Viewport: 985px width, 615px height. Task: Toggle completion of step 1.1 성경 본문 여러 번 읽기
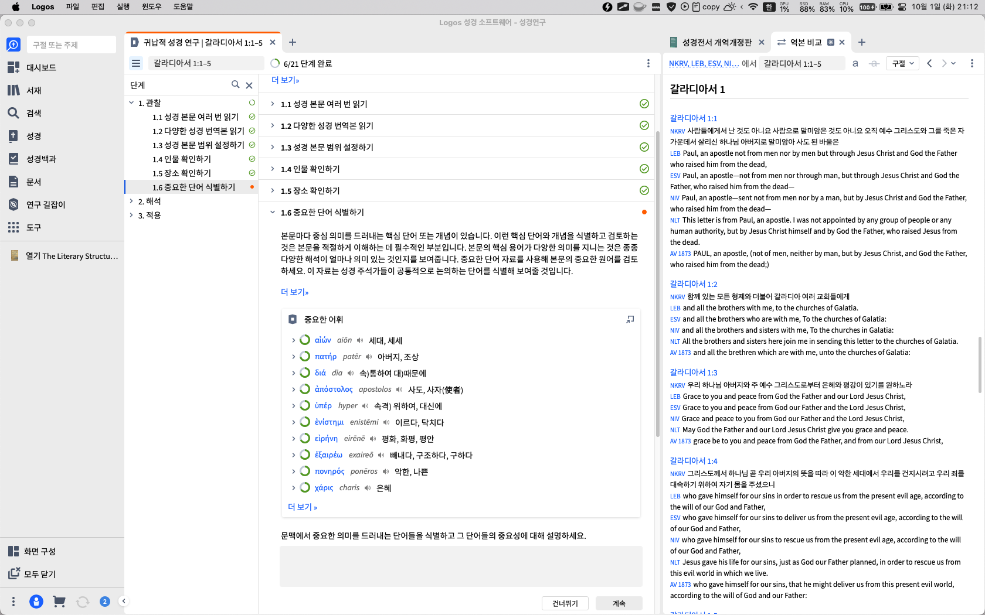[x=644, y=104]
